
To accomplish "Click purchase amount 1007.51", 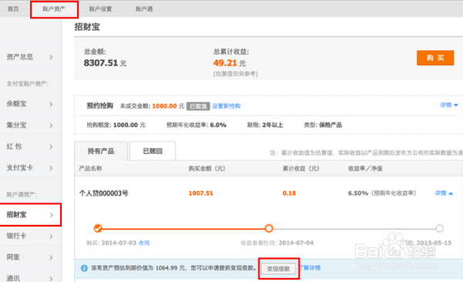I will pyautogui.click(x=201, y=193).
